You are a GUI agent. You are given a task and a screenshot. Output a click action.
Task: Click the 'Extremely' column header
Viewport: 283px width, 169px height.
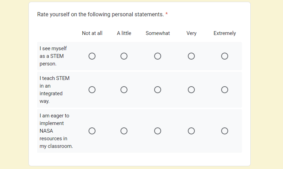[225, 33]
